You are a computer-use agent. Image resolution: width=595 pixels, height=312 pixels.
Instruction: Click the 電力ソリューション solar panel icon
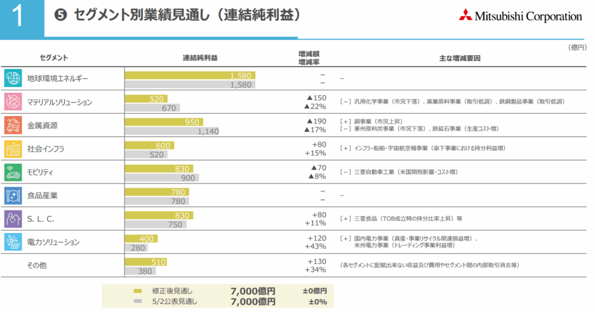tap(13, 242)
